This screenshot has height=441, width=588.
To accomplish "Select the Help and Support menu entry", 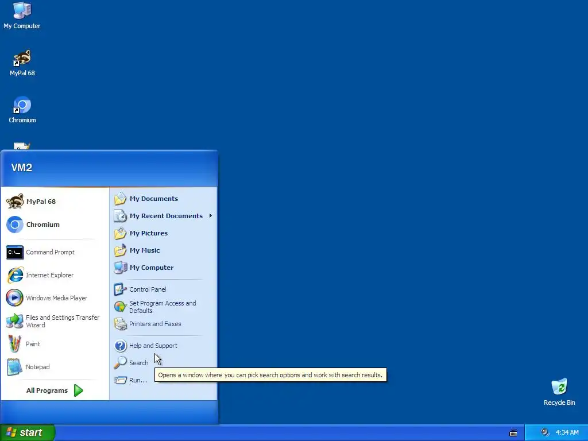I will pyautogui.click(x=153, y=346).
